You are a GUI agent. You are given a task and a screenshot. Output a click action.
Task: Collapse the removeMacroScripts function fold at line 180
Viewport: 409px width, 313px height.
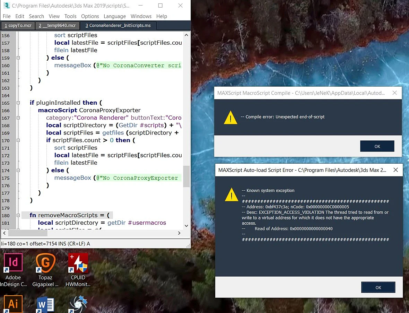click(18, 216)
